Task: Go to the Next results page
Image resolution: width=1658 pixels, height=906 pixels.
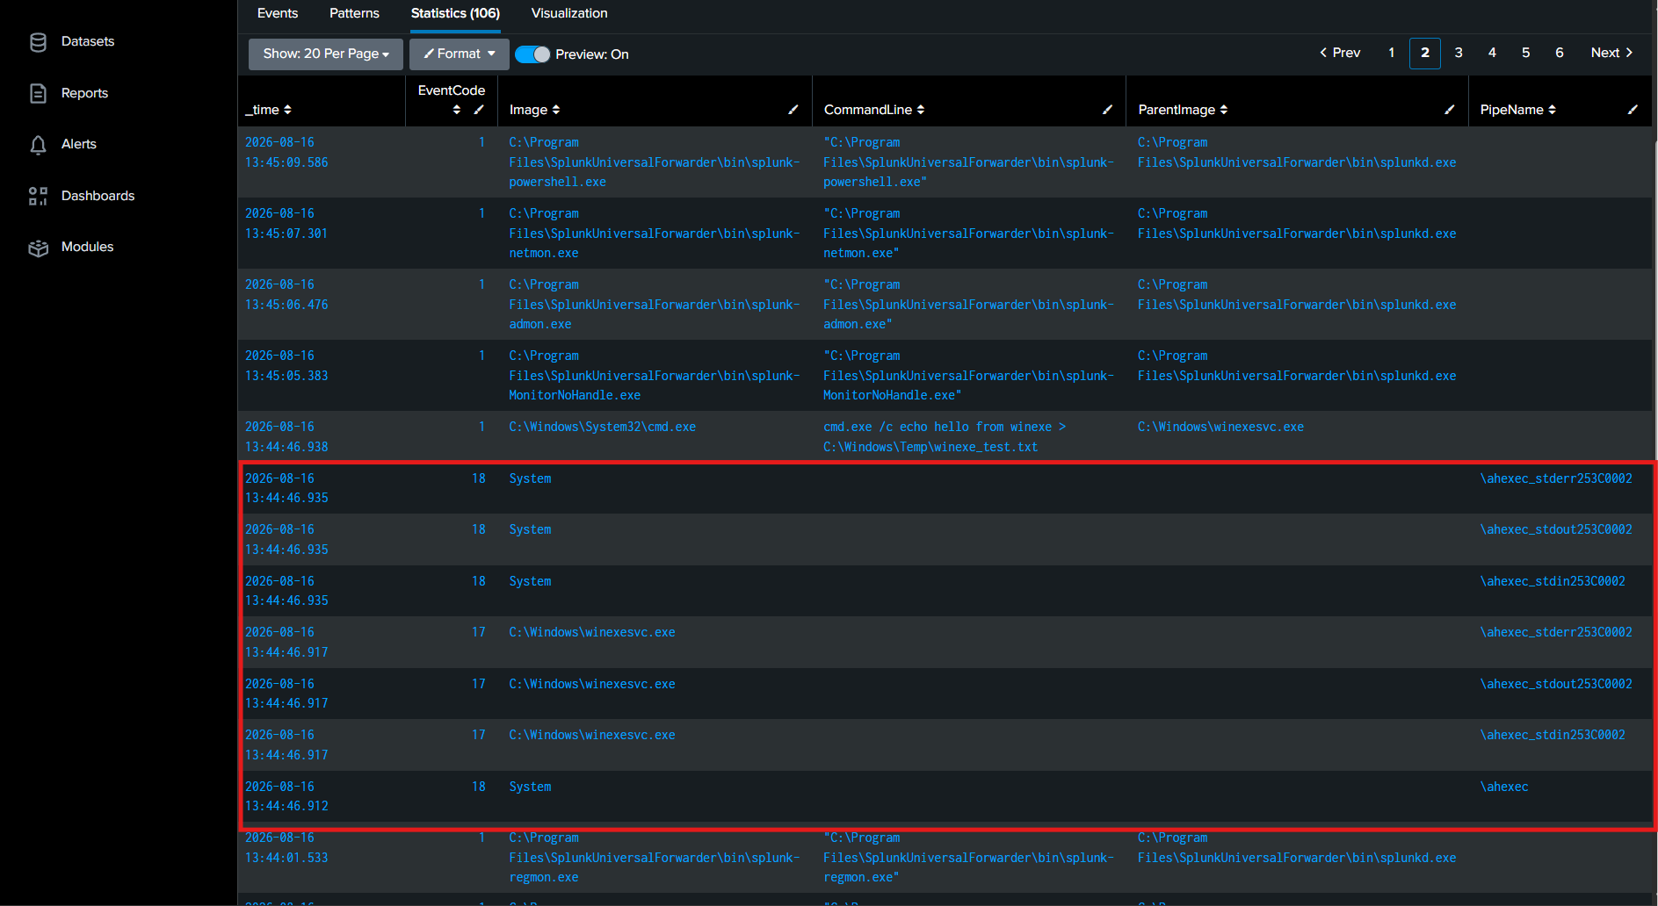Action: click(x=1612, y=53)
